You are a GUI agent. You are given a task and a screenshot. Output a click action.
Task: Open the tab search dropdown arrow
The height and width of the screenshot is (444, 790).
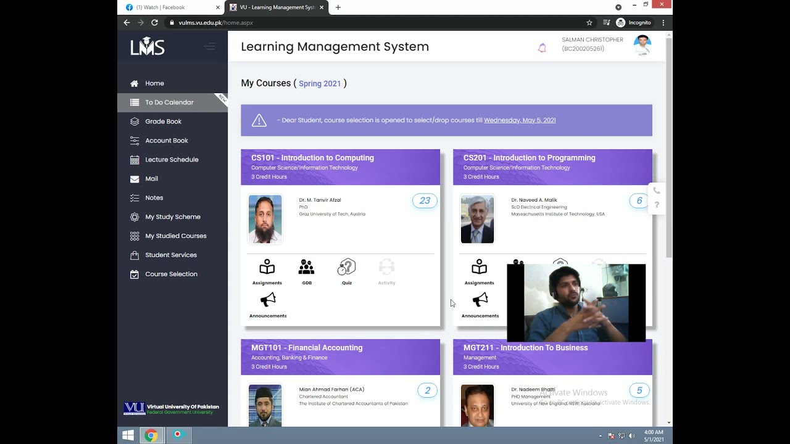point(618,7)
